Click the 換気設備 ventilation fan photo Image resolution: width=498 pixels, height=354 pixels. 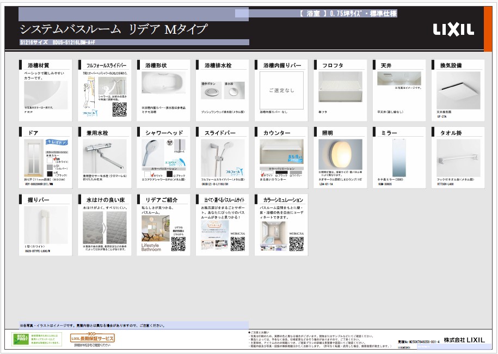458,90
